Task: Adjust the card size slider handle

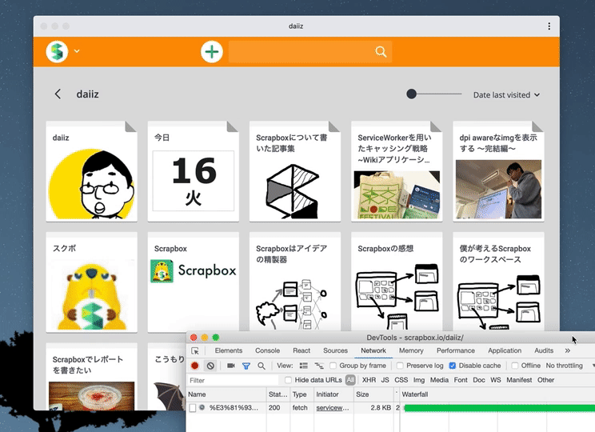Action: [411, 94]
